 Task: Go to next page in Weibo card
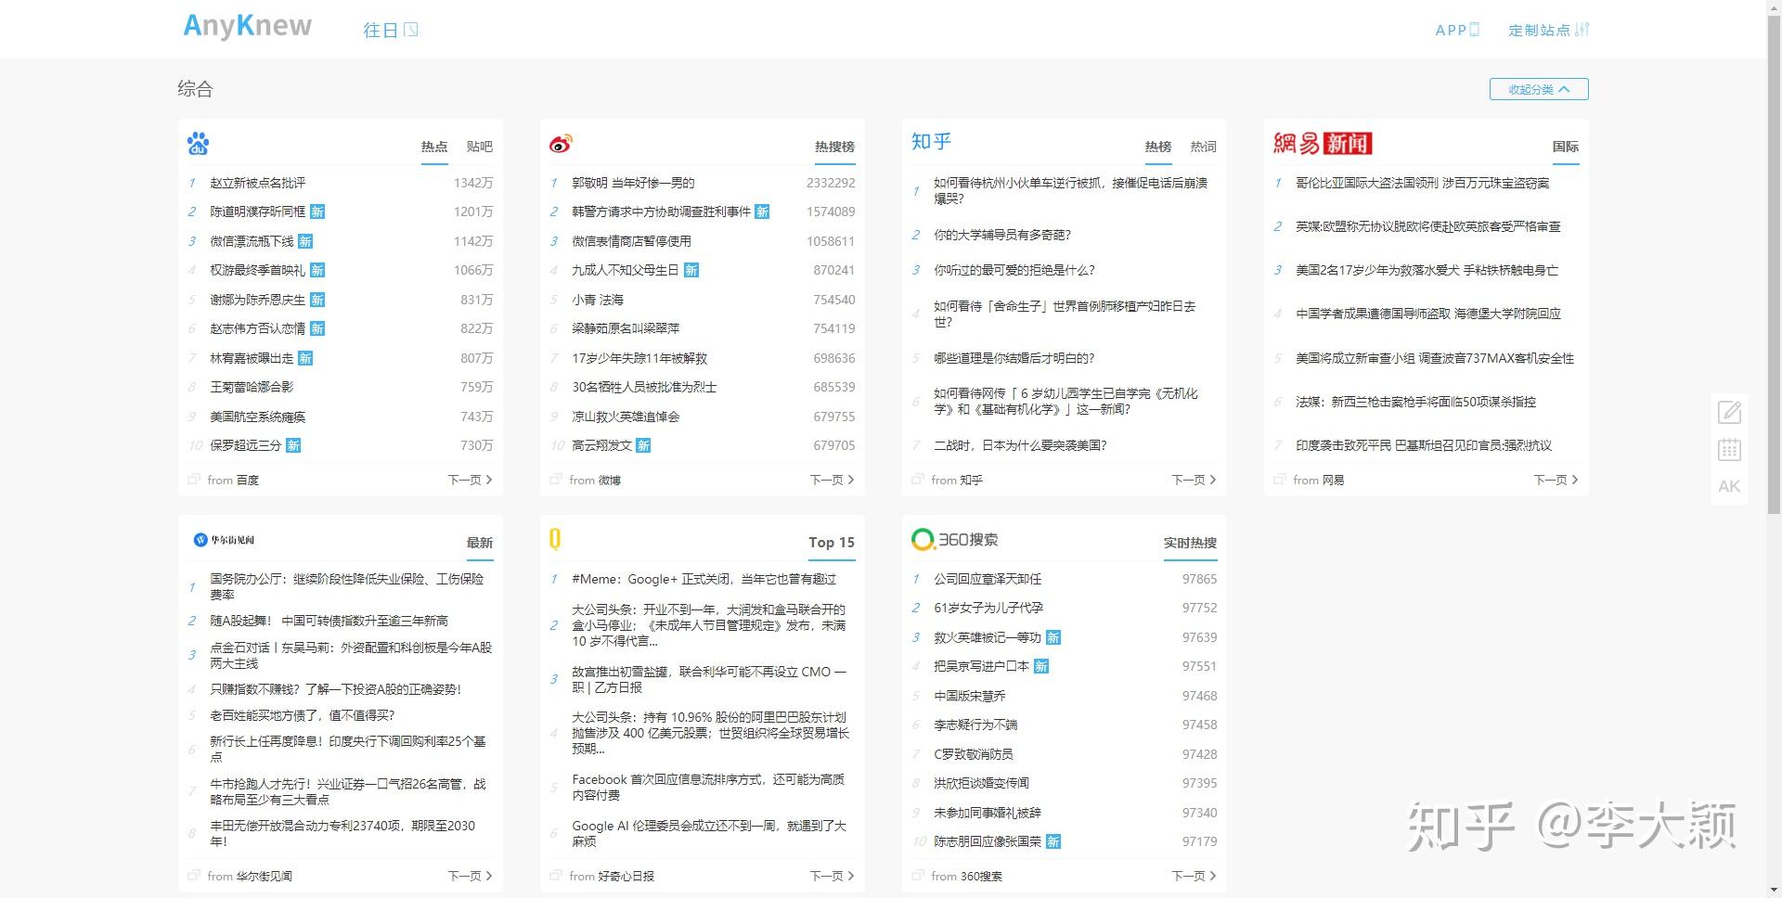coord(833,480)
